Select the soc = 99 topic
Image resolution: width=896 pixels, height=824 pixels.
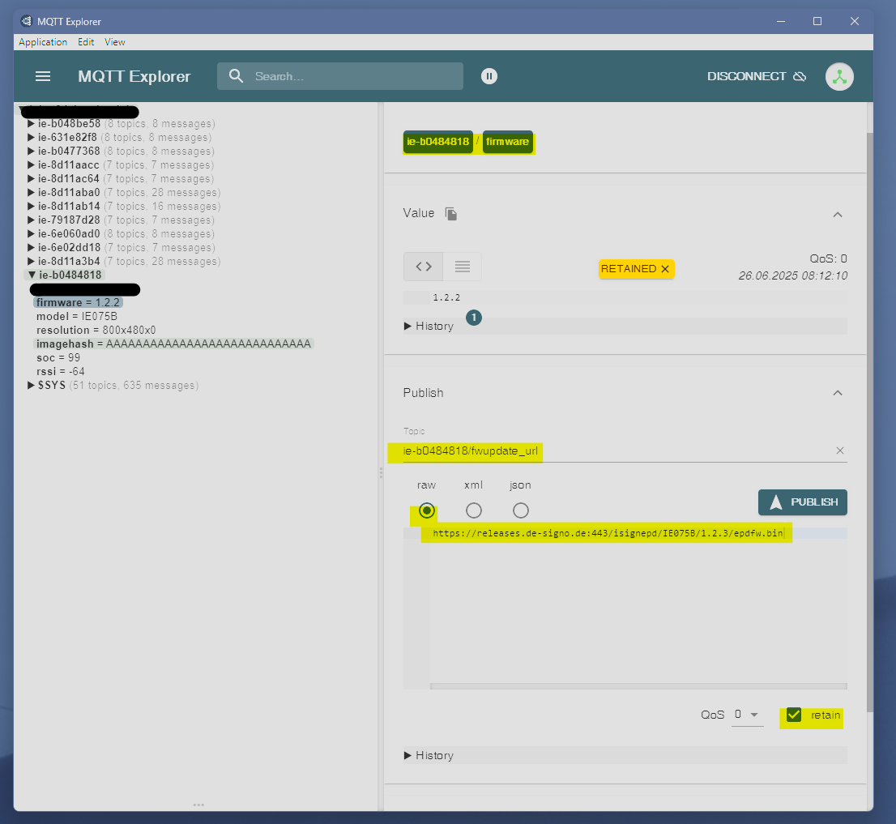(58, 357)
